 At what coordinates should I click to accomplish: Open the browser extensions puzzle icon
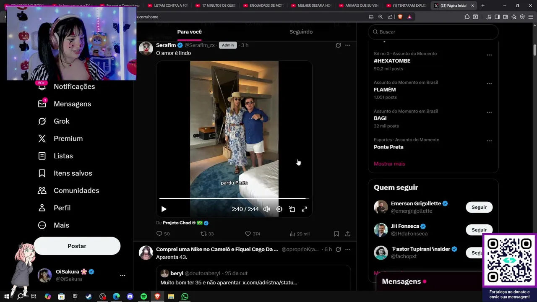[467, 17]
